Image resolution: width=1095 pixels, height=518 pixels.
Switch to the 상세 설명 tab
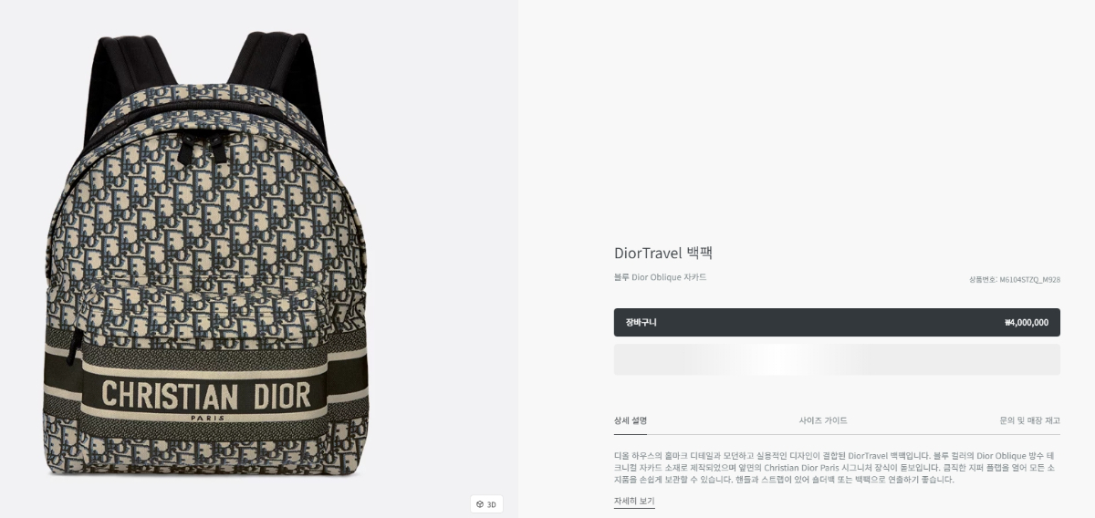[x=631, y=420]
